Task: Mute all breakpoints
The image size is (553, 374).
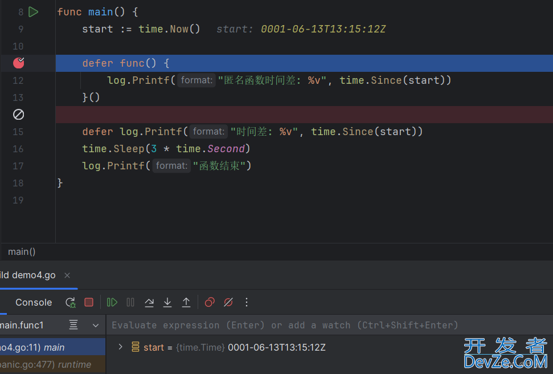Action: pos(228,302)
